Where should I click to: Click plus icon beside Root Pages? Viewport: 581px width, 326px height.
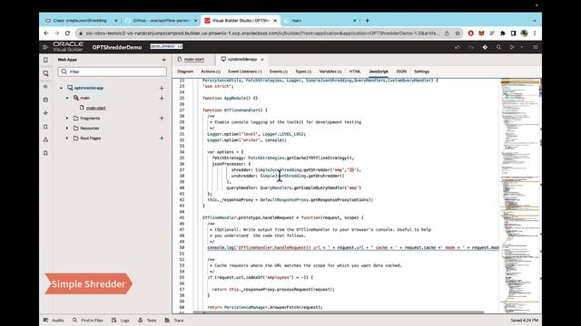(x=162, y=138)
